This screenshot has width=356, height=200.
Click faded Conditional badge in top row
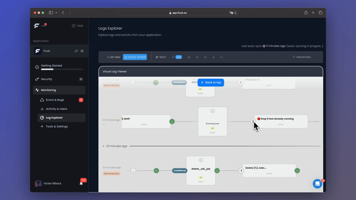[x=179, y=82]
